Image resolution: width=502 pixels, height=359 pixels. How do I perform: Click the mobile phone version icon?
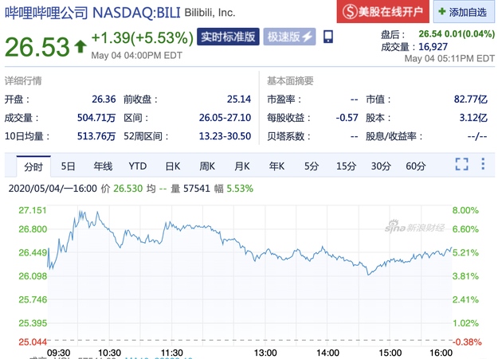[x=329, y=37]
